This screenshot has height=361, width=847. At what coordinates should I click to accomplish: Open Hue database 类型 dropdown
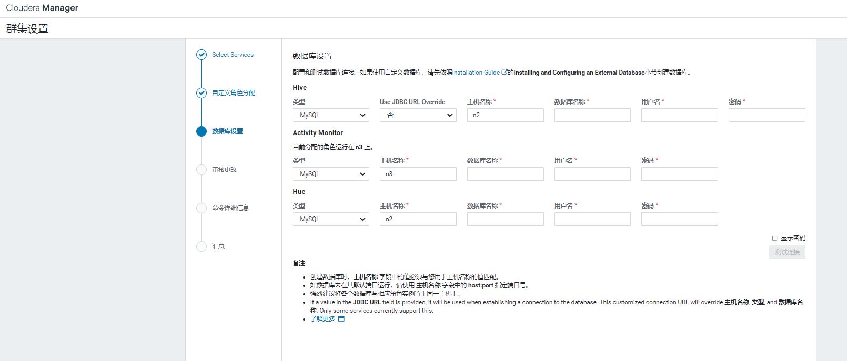click(331, 219)
